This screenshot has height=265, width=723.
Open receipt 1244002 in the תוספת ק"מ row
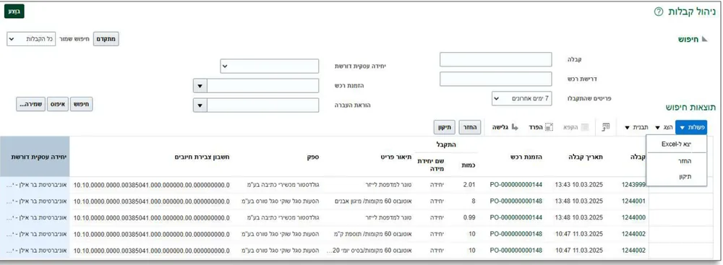point(633,234)
